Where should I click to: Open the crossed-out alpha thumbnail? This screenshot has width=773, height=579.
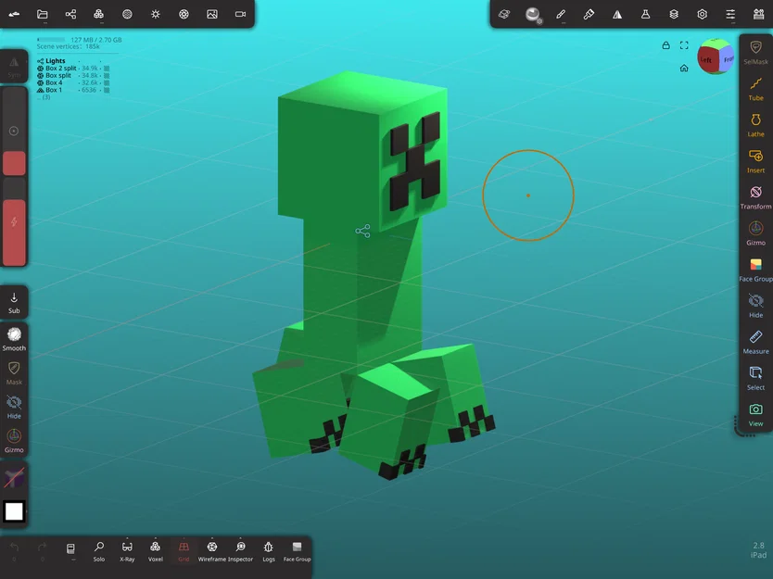click(x=14, y=477)
